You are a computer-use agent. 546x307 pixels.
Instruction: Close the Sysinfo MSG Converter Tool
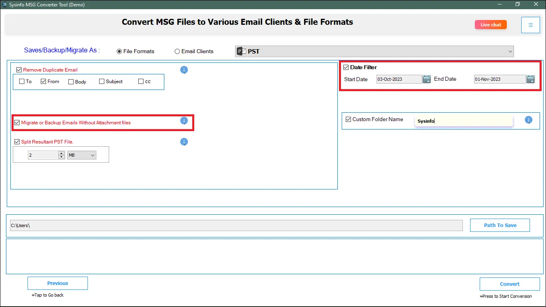pyautogui.click(x=536, y=4)
